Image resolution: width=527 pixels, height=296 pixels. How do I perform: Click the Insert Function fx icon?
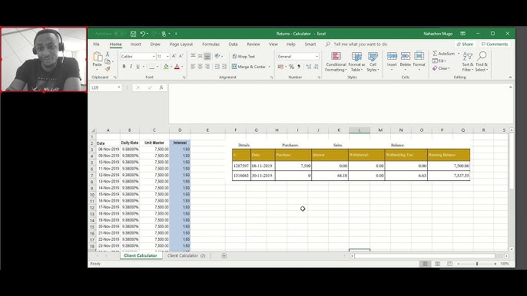pos(161,87)
